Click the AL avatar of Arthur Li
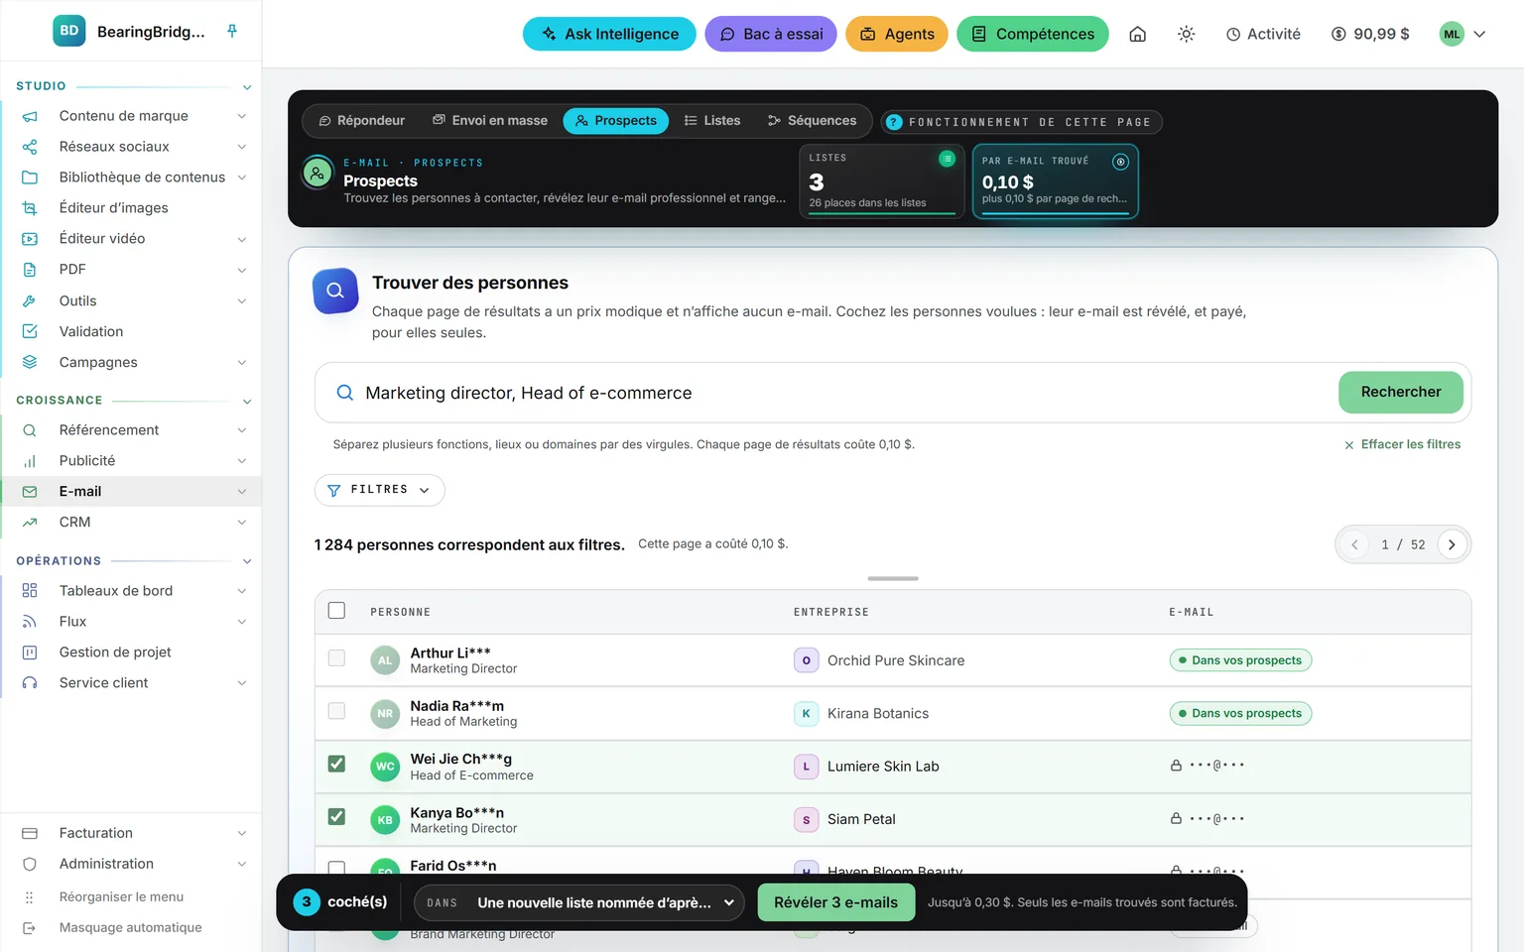Screen dimensions: 1524x952 coord(385,660)
